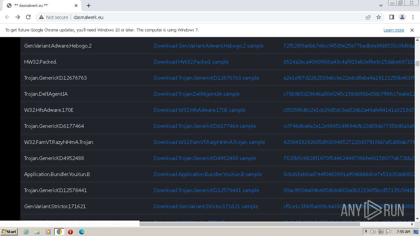420x236 pixels.
Task: Open hash link starting with 93ac9f334a09b485
Action: pos(349,190)
